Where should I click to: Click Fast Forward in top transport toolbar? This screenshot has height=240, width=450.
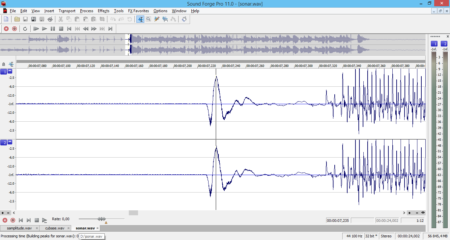point(94,29)
